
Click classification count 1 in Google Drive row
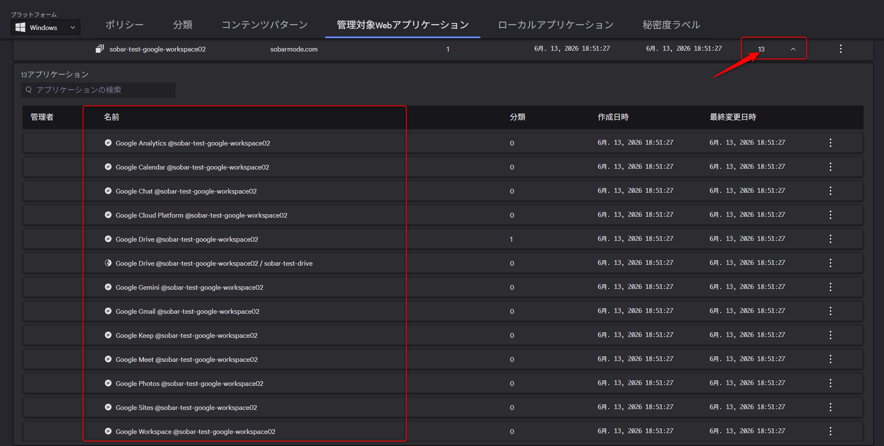tap(511, 239)
